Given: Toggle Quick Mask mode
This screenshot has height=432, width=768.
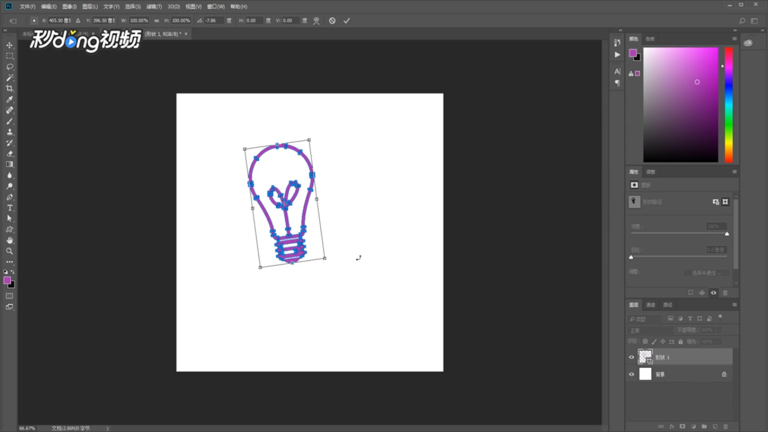Looking at the screenshot, I should pyautogui.click(x=10, y=296).
